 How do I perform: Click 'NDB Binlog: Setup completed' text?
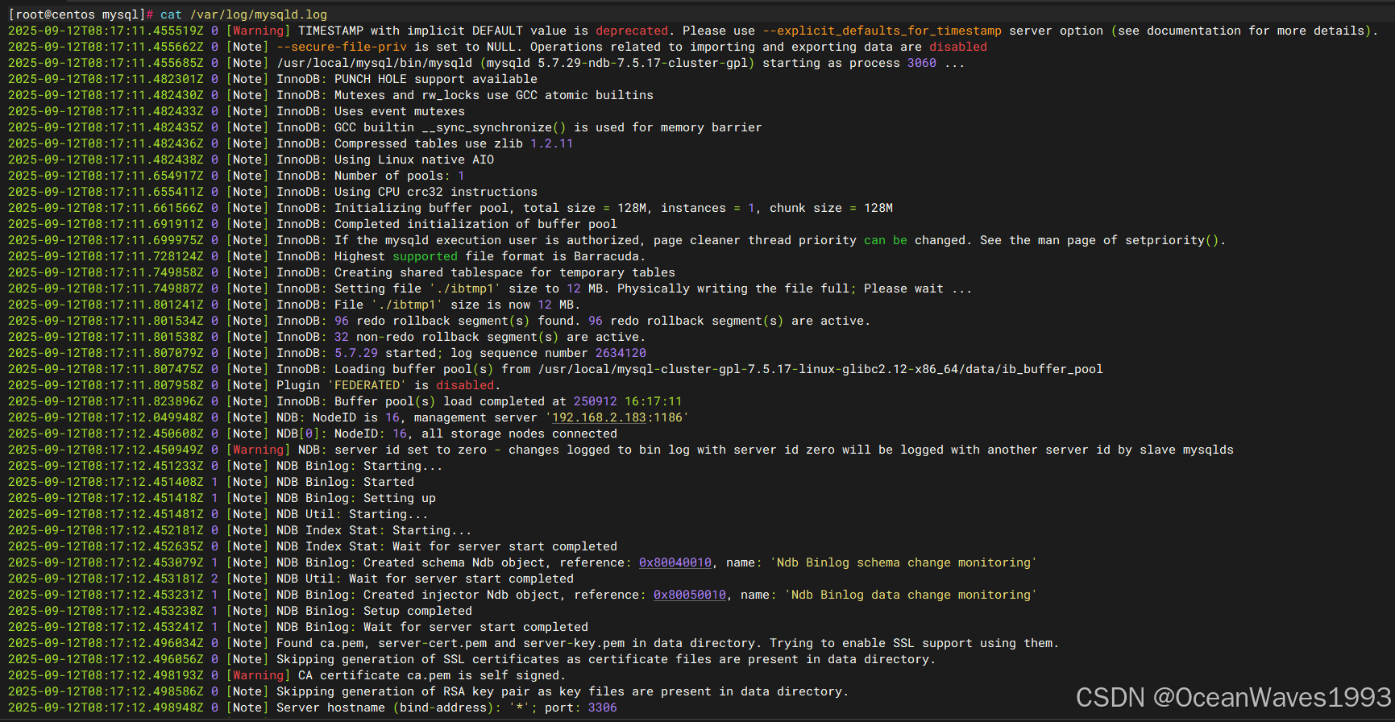pyautogui.click(x=374, y=611)
